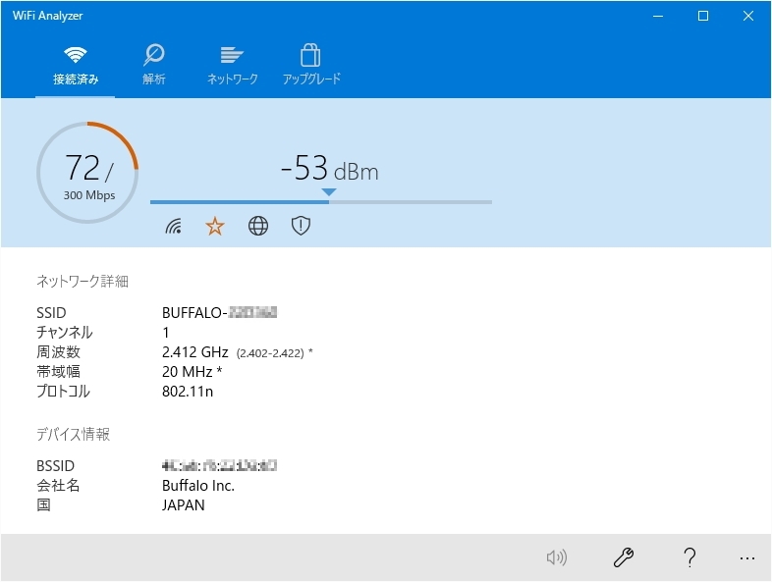772x582 pixels.
Task: Minimize the WiFi Analyzer window
Action: (658, 17)
